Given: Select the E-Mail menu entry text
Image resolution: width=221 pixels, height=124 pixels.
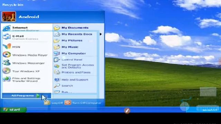Looking at the screenshot, I should (x=18, y=36).
